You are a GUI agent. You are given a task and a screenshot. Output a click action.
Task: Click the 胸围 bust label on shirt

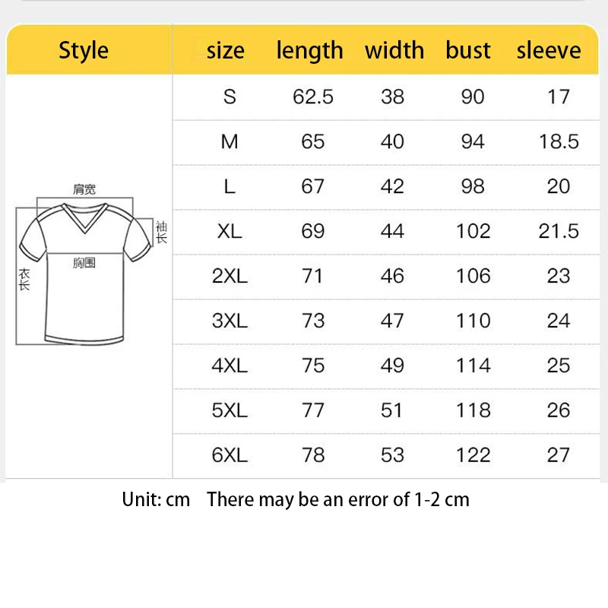point(84,263)
